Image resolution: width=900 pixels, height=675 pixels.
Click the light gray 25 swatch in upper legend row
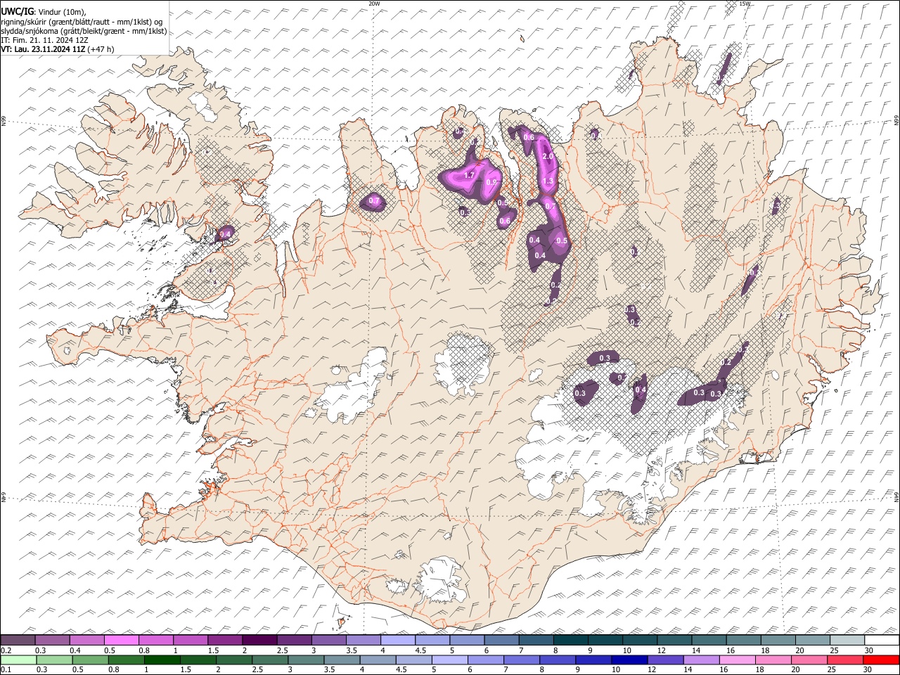click(x=847, y=640)
